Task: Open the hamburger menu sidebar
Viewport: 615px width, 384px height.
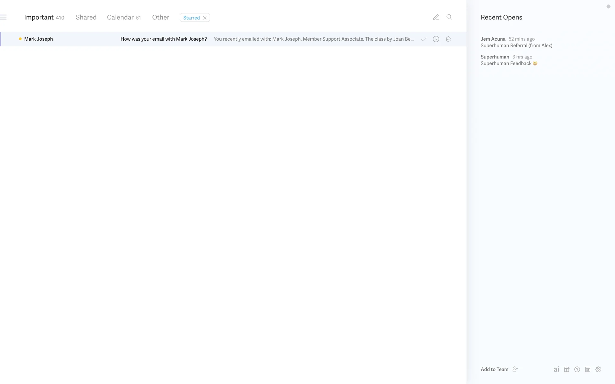Action: click(4, 17)
